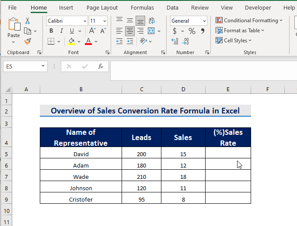
Task: Open Font settings dialog launcher
Action: 108,52
